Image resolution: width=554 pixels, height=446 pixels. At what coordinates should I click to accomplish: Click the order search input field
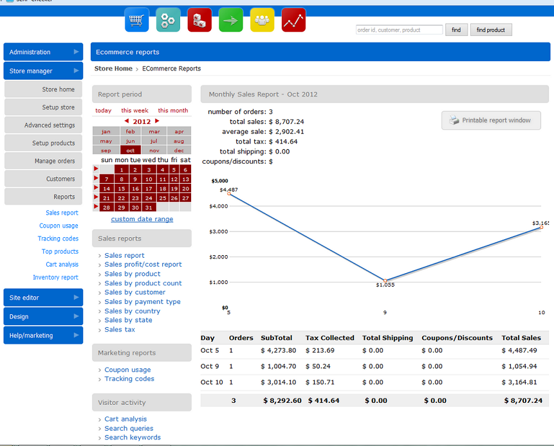point(399,30)
